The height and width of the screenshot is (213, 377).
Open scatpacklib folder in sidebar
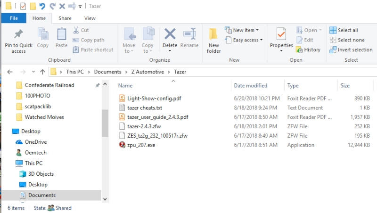pyautogui.click(x=38, y=106)
